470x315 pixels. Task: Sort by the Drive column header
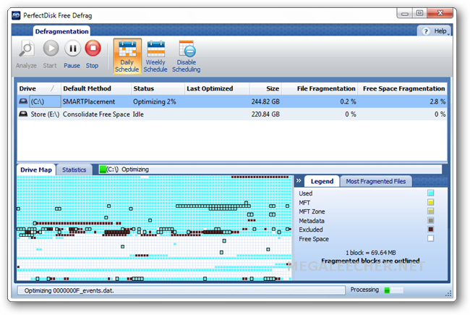tap(39, 88)
